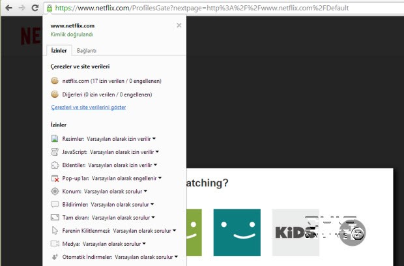Reload the page with refresh icon

37,8
